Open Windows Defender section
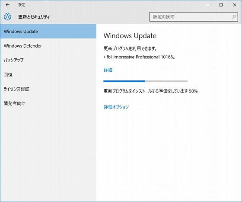 (x=48, y=46)
